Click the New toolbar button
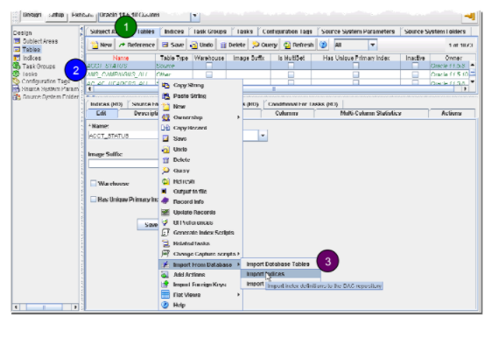The image size is (491, 338). (102, 46)
